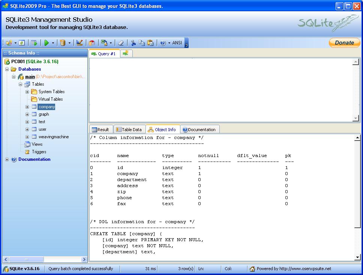Click the orange Donate button
363x275 pixels.
click(x=344, y=43)
